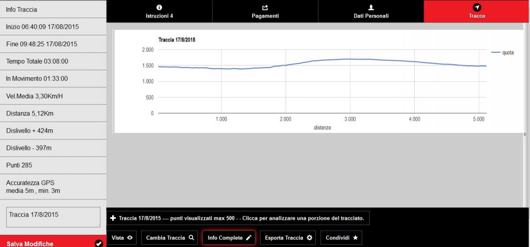Open the Istruzioni 4 tab
Image resolution: width=530 pixels, height=247 pixels.
(159, 11)
